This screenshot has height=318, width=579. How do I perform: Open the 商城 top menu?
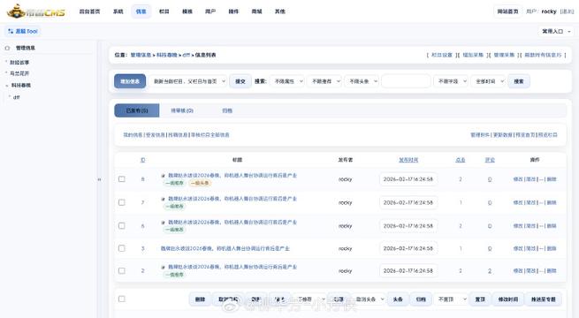pyautogui.click(x=256, y=11)
